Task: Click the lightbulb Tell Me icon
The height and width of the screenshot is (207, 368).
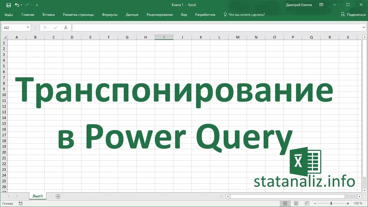Action: point(225,15)
